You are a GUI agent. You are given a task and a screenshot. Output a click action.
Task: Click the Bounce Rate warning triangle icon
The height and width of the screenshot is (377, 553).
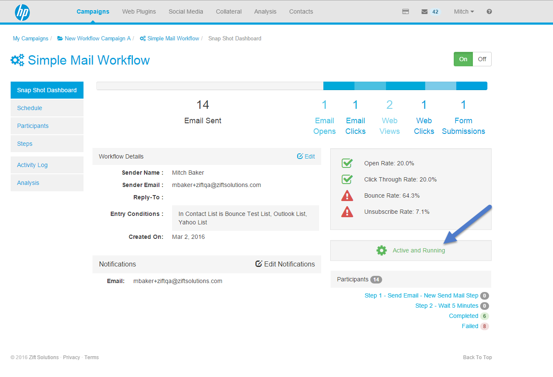[347, 196]
